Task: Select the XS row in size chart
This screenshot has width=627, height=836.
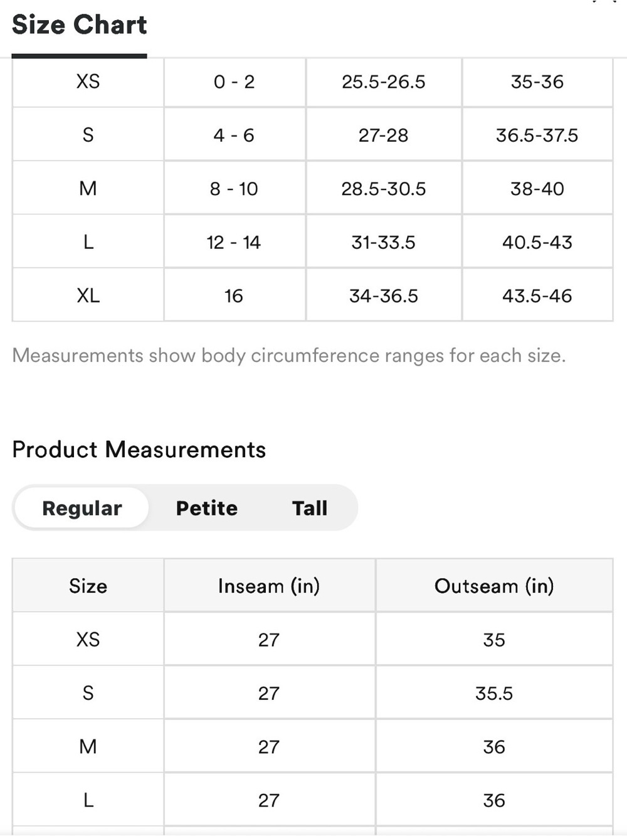Action: [312, 82]
